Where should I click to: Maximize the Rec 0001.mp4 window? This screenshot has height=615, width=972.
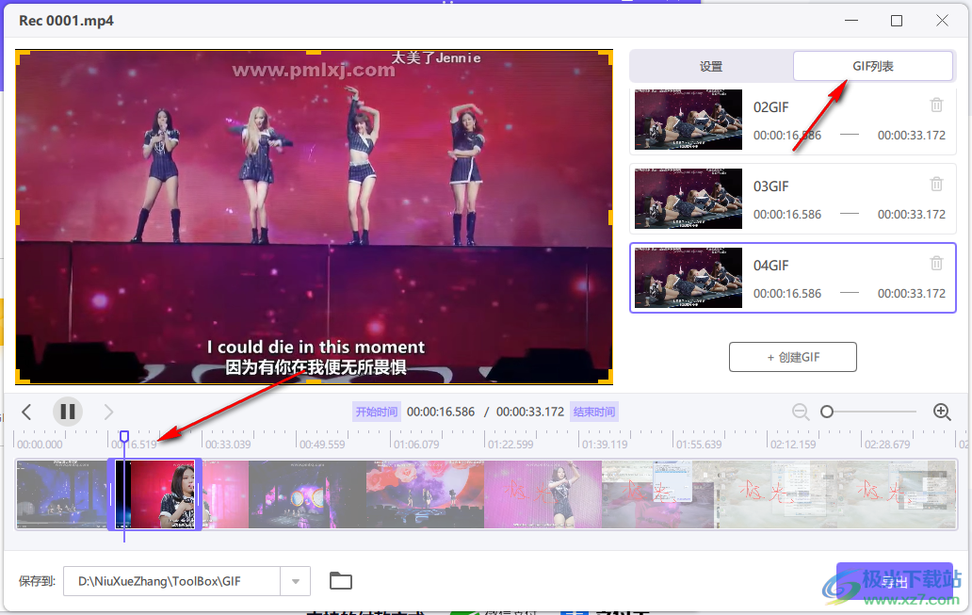pos(897,21)
